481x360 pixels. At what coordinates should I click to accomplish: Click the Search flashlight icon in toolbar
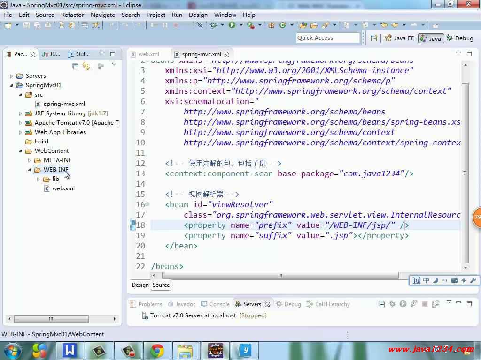point(325,25)
